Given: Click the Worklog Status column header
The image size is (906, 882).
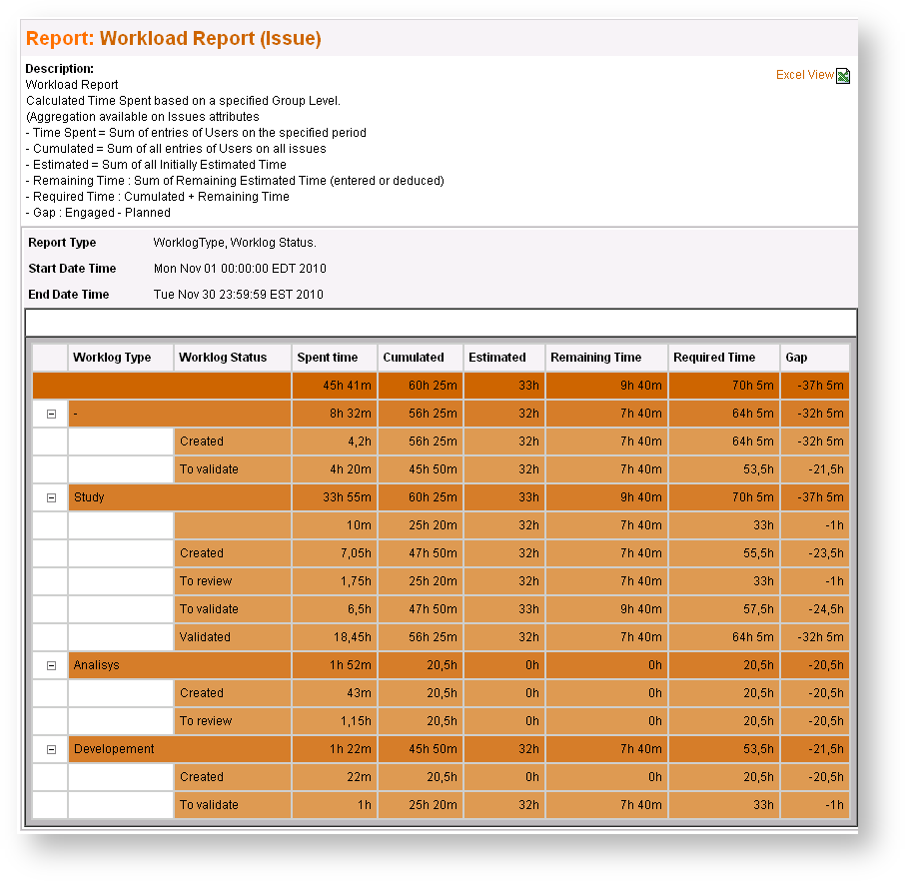Looking at the screenshot, I should tap(223, 357).
